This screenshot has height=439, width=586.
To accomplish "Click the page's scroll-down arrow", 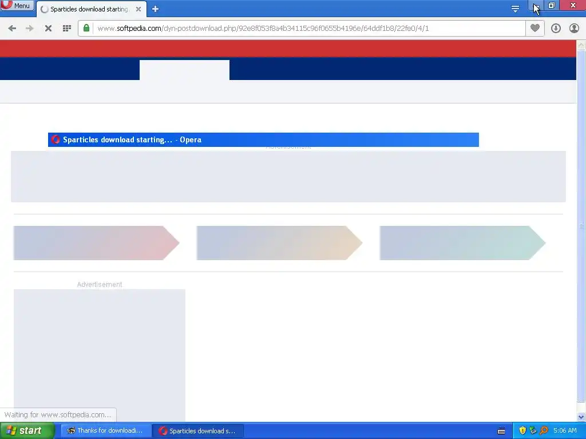I will tap(581, 417).
